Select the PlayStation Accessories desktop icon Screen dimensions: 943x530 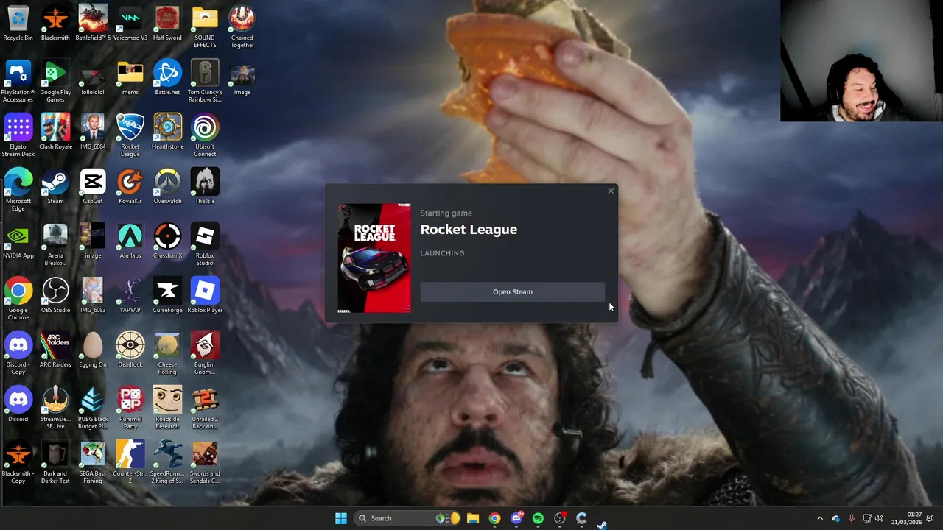click(x=18, y=82)
